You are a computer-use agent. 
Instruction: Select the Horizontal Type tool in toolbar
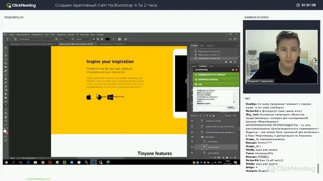[x=6, y=106]
